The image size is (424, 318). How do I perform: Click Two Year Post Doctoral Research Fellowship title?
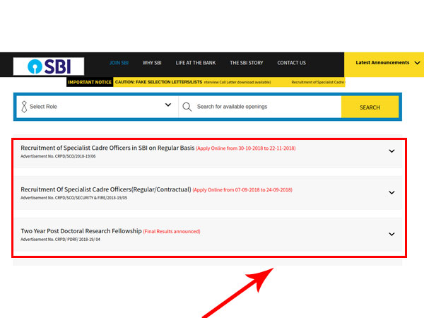[x=81, y=231]
